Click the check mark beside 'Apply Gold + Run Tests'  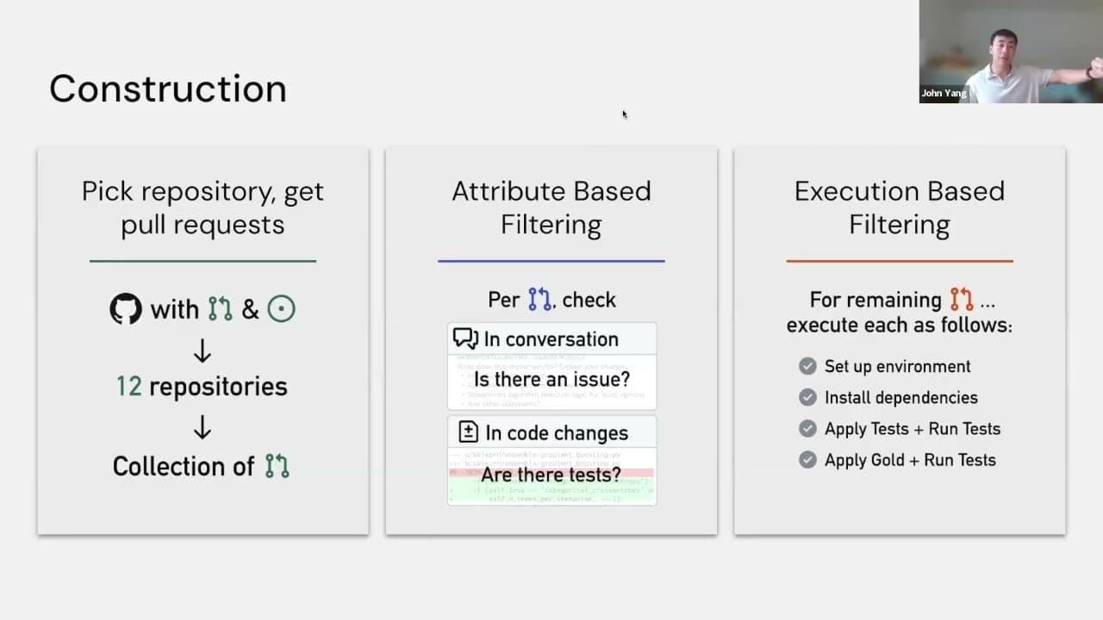pyautogui.click(x=807, y=460)
